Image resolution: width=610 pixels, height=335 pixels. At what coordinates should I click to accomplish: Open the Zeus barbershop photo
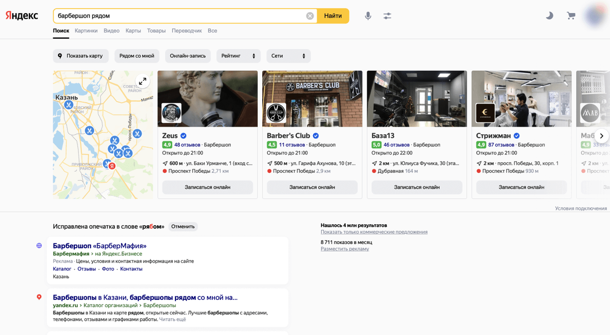click(207, 99)
